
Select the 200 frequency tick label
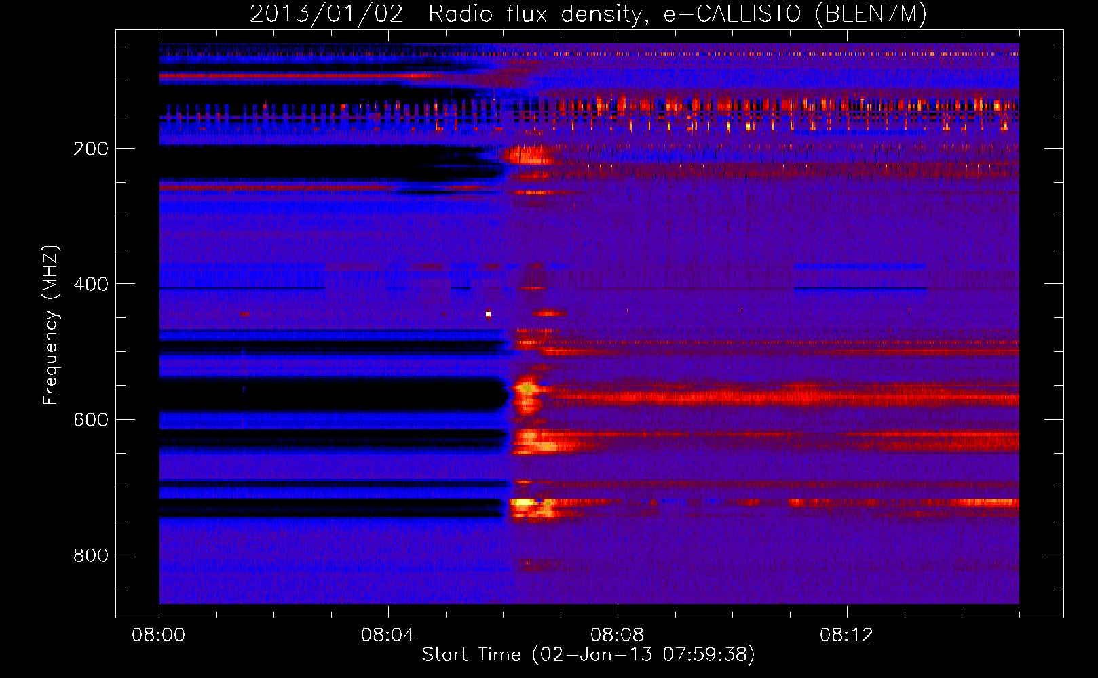point(91,149)
